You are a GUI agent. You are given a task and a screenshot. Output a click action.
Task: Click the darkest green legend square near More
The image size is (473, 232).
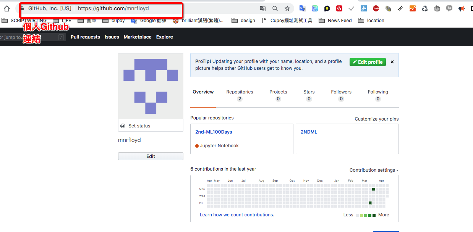coord(374,215)
